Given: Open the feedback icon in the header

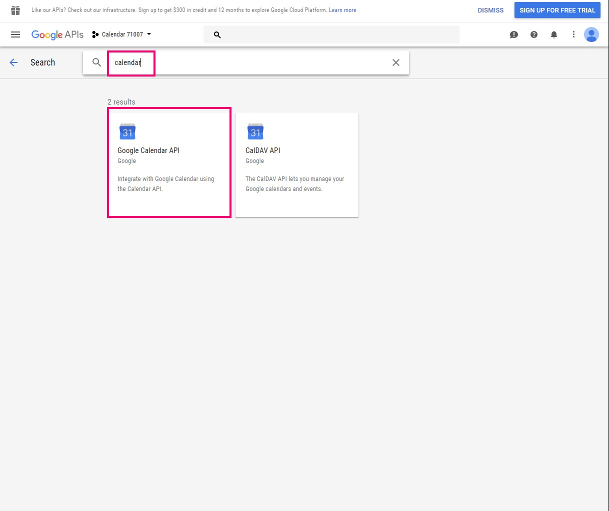Looking at the screenshot, I should pos(514,34).
